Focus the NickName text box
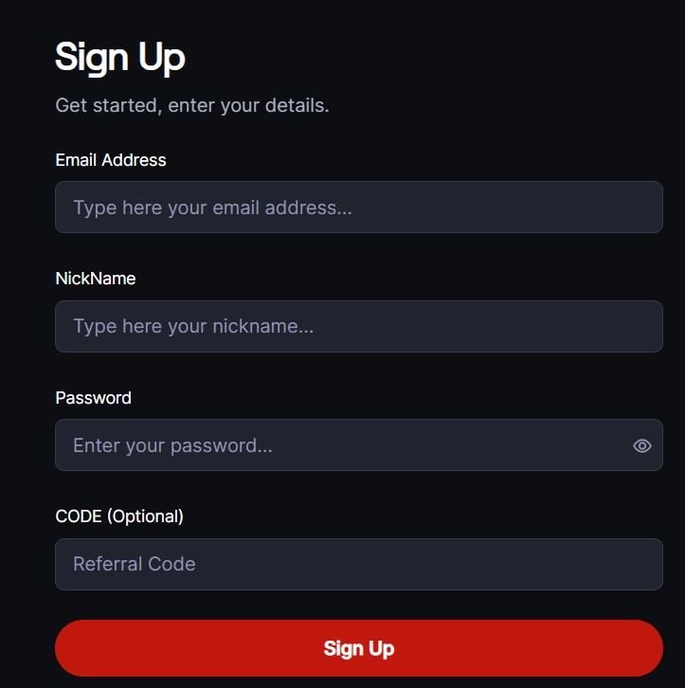This screenshot has height=688, width=685. click(x=359, y=326)
